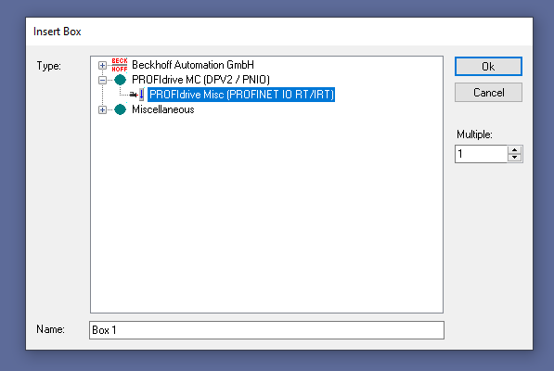Select PROFIdrive Misc (PROFINET IO RT/IRT)
This screenshot has width=554, height=371.
pyautogui.click(x=241, y=95)
